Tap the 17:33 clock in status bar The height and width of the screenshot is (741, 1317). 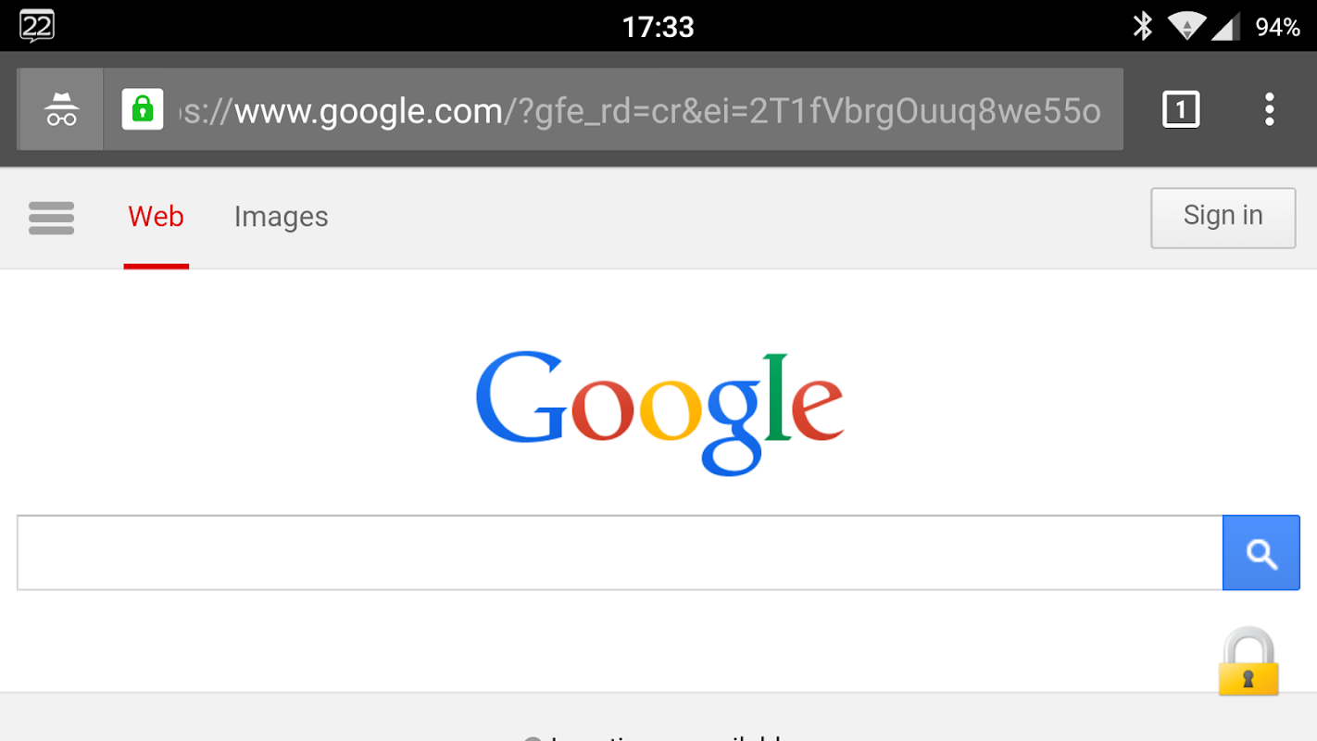(x=658, y=27)
